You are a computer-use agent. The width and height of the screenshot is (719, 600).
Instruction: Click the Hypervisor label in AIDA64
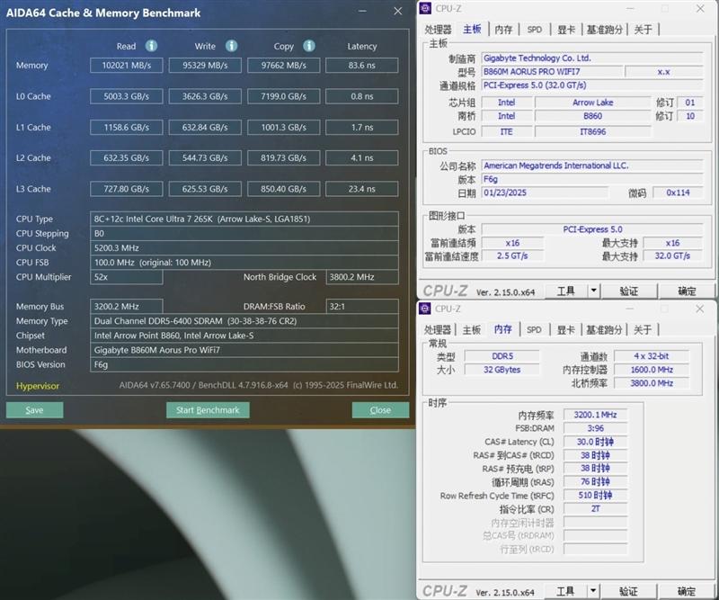click(38, 386)
